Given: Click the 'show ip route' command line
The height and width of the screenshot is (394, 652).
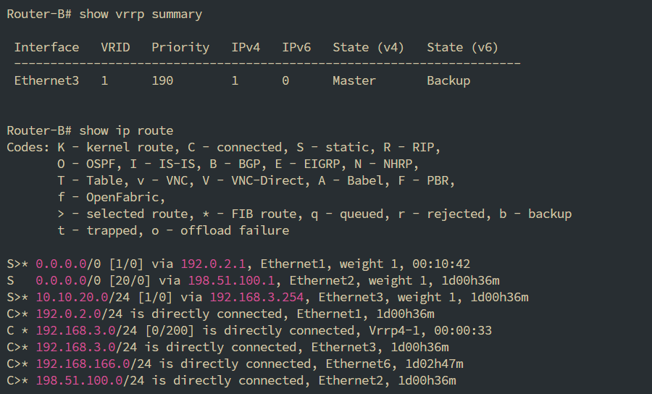Looking at the screenshot, I should tap(90, 130).
